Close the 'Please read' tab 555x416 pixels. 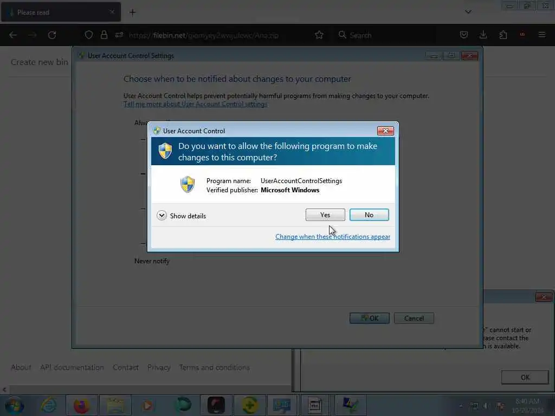112,12
